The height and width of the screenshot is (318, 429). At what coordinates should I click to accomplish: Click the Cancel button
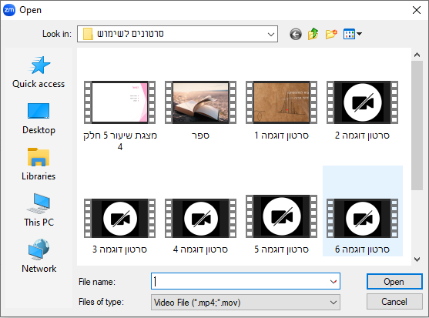394,302
